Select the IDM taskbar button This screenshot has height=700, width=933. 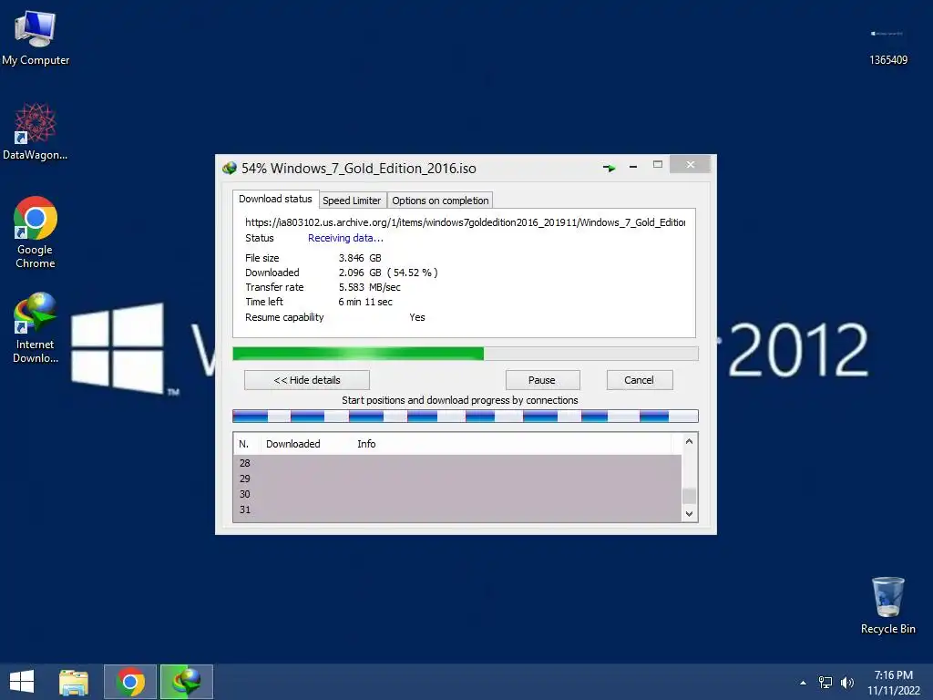pyautogui.click(x=186, y=682)
